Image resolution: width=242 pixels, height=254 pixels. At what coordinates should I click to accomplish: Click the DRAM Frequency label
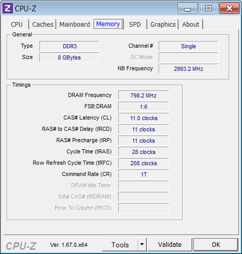coord(90,95)
